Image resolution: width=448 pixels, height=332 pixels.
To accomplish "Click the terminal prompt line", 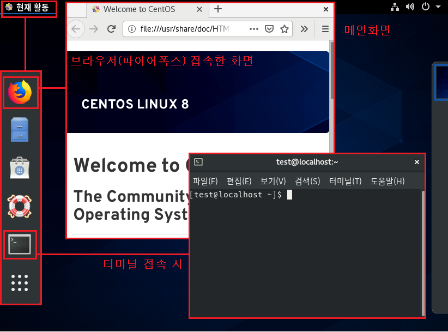I will click(x=241, y=195).
